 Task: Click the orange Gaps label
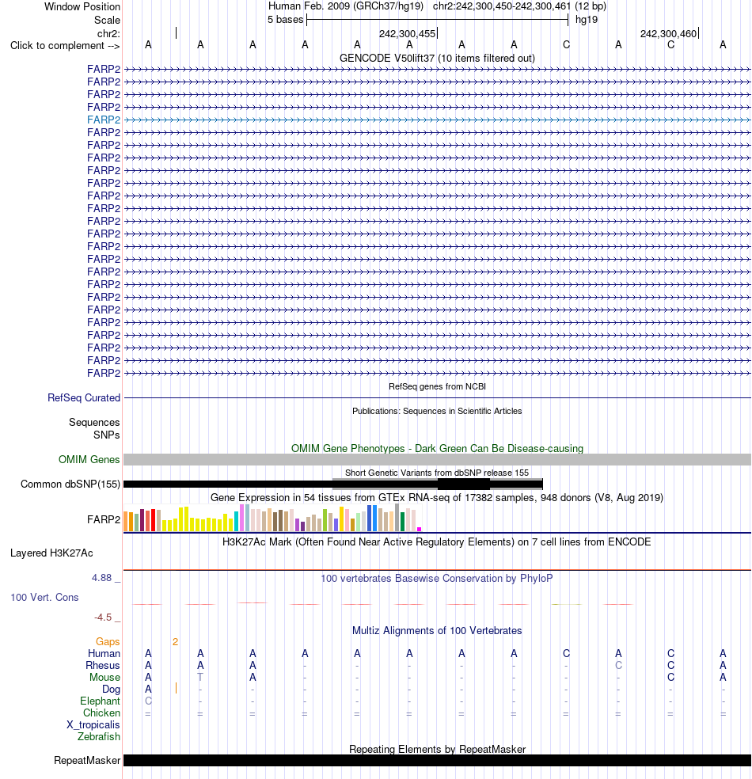(108, 642)
